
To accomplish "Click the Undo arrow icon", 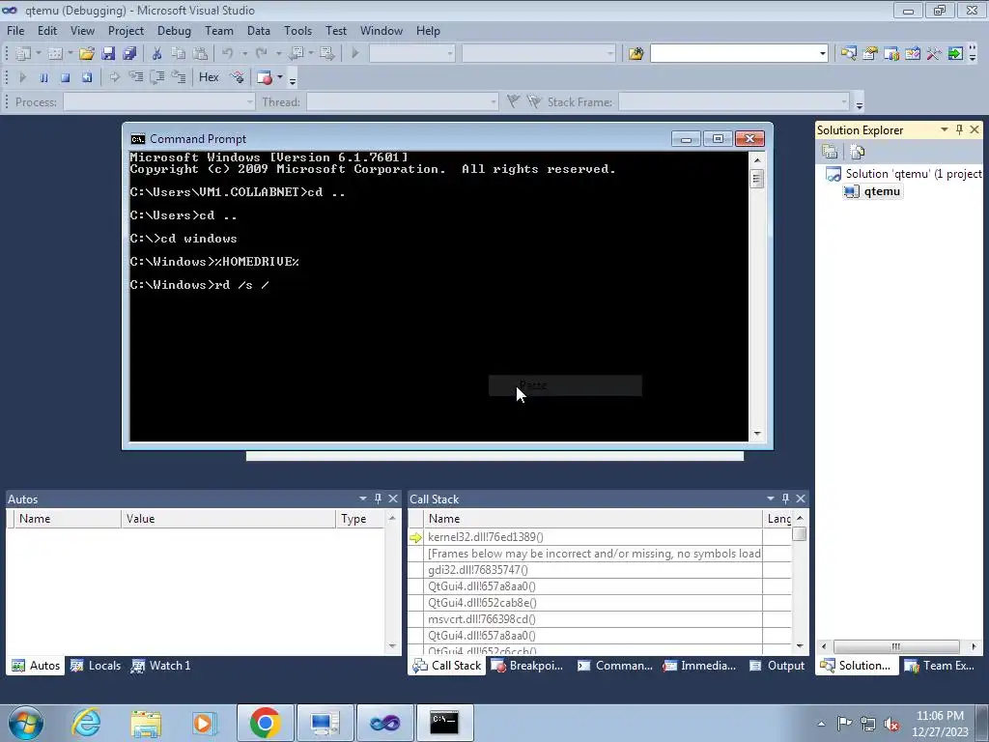I will tap(228, 54).
